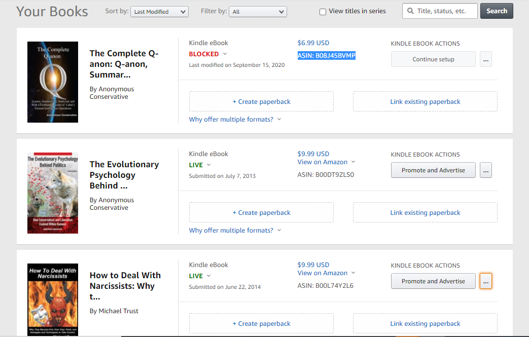Promote and Advertise Evolutionary Psychology book
The height and width of the screenshot is (337, 529).
[x=433, y=170]
